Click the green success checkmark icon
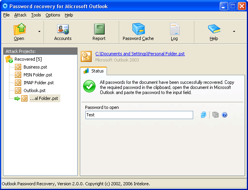The width and height of the screenshot is (248, 190). 89,86
